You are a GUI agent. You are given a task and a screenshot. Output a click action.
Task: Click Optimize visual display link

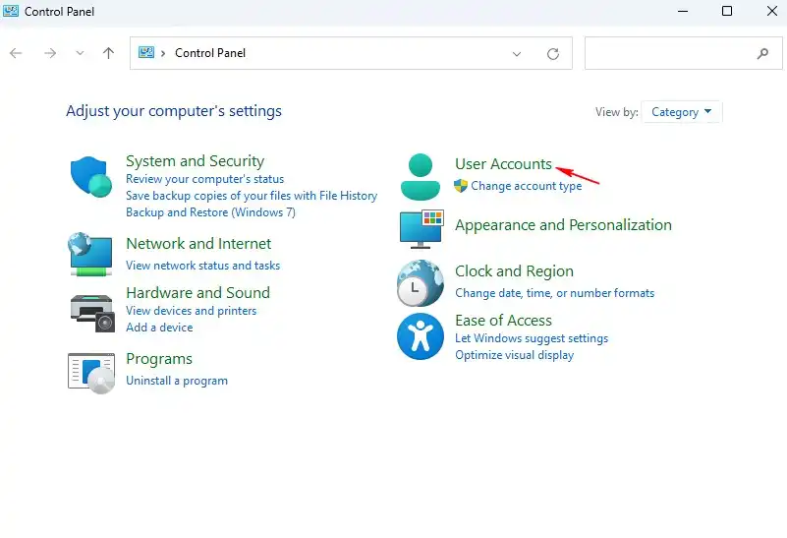pyautogui.click(x=515, y=355)
